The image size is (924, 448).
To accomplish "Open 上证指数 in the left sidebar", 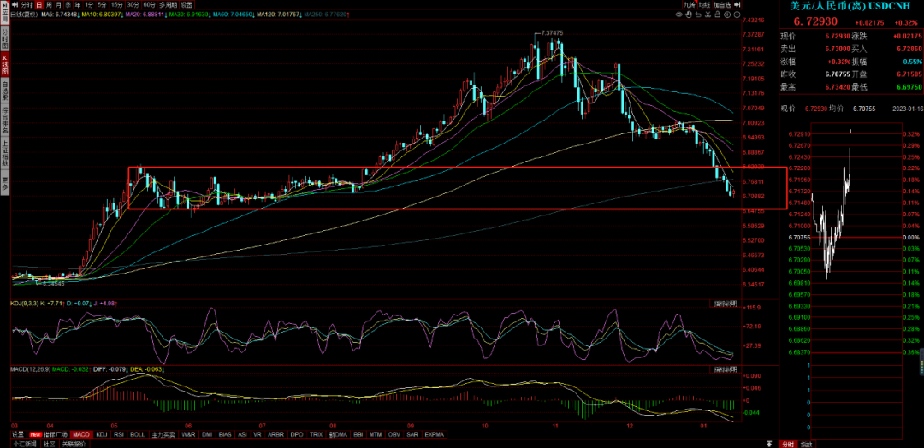I will pyautogui.click(x=5, y=154).
